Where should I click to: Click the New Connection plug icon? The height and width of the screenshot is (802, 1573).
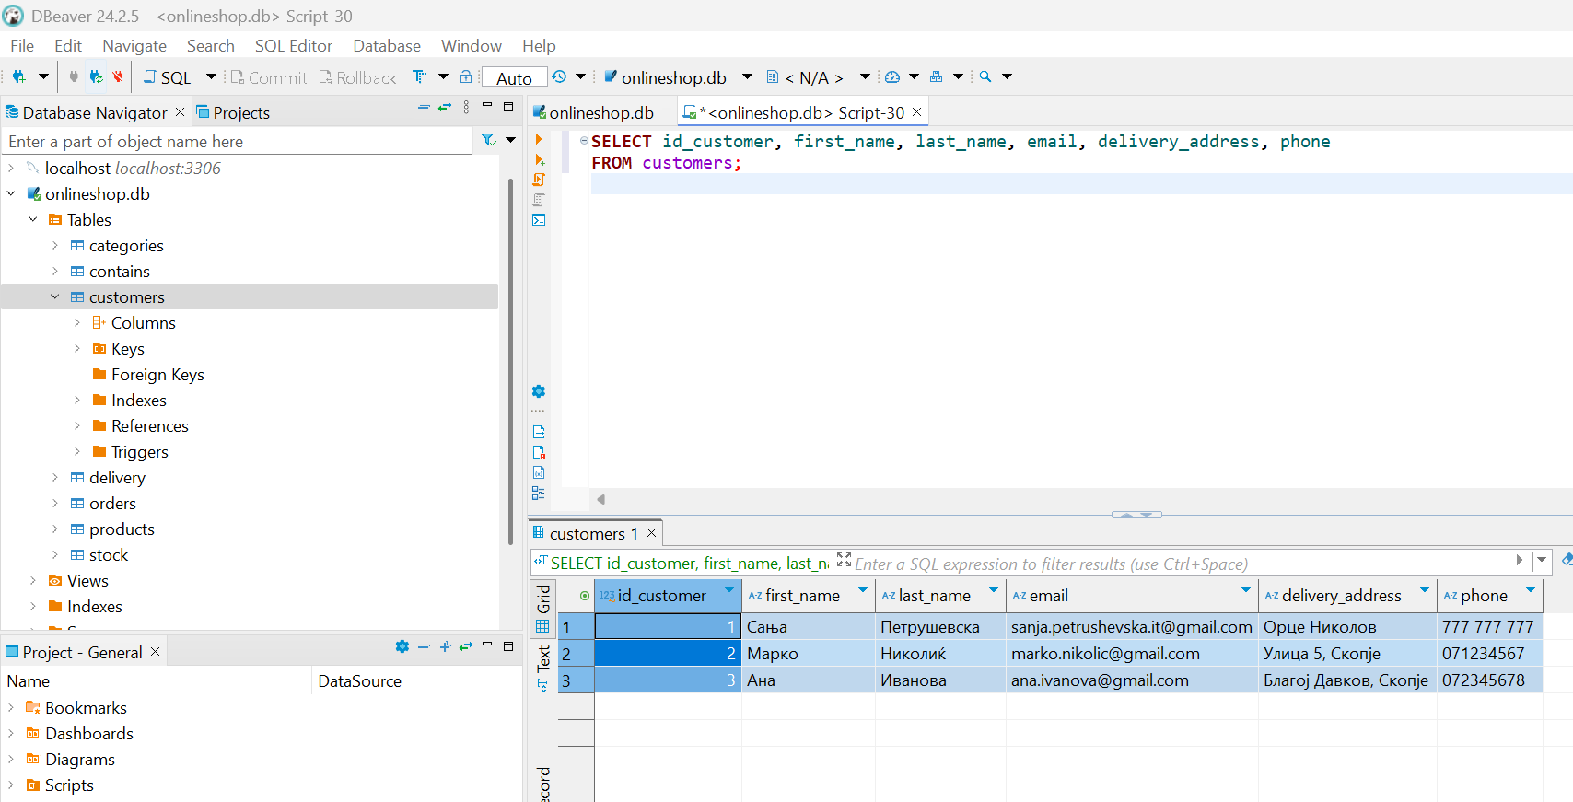pos(18,77)
